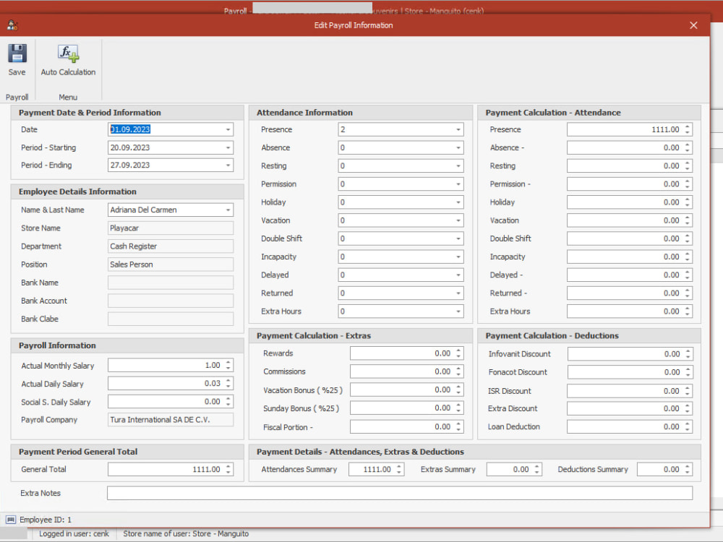Click the payroll application icon in title bar
Image resolution: width=723 pixels, height=542 pixels.
pyautogui.click(x=12, y=25)
